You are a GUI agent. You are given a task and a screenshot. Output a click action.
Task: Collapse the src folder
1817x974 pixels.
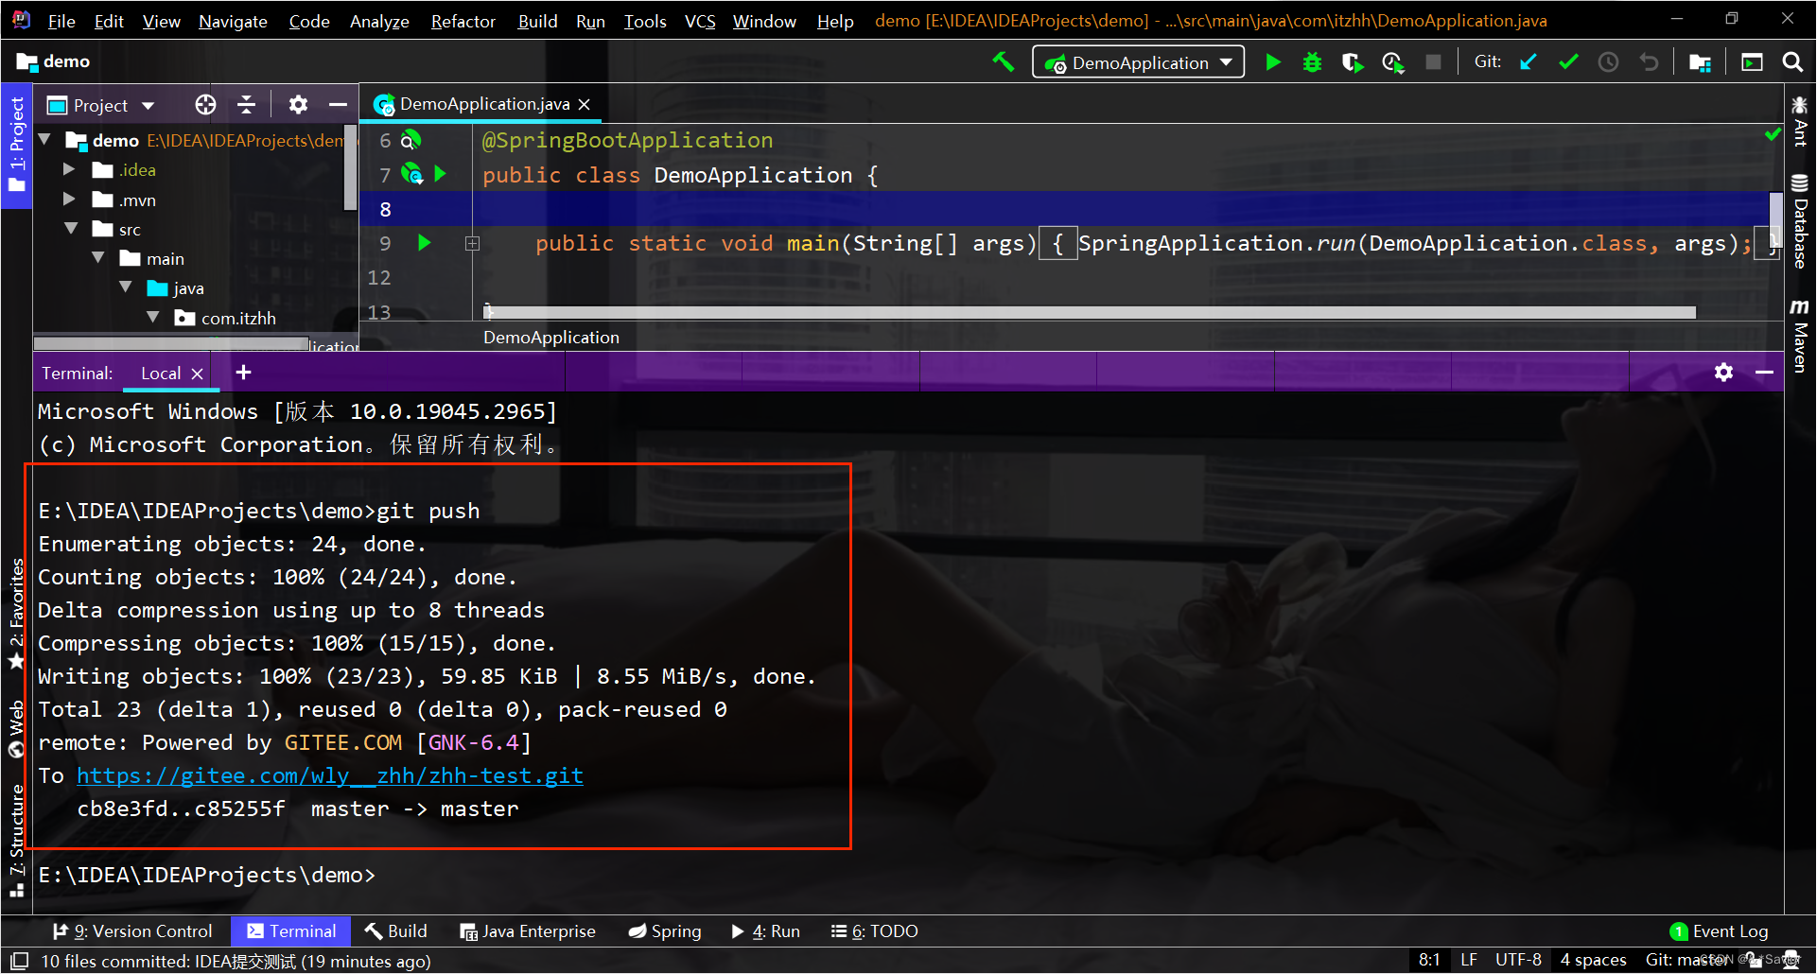[71, 229]
